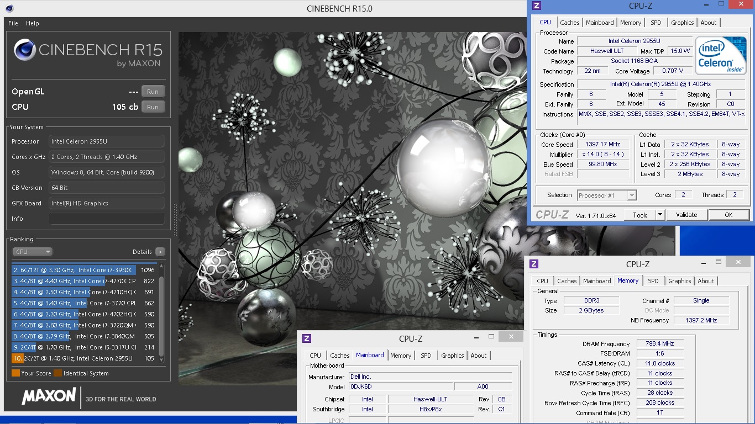Click the Level 3 cache value 2 MBytes
Viewport: 755px width, 424px height.
690,174
